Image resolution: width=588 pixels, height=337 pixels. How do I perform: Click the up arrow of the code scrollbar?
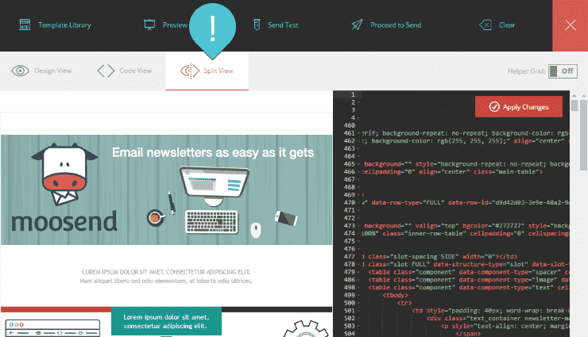(x=574, y=96)
